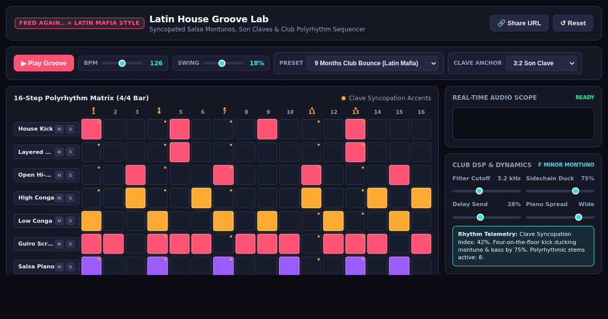Click the Rhythm Telemetry info box

[523, 246]
